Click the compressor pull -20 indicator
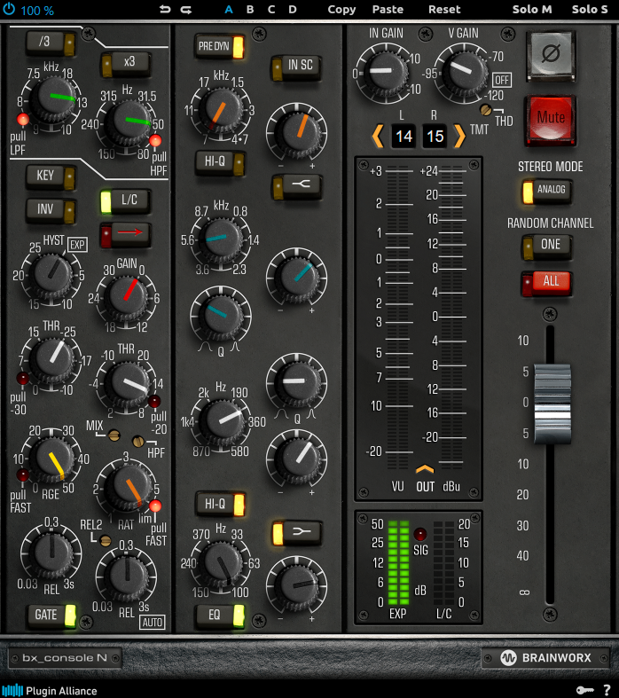 (154, 401)
